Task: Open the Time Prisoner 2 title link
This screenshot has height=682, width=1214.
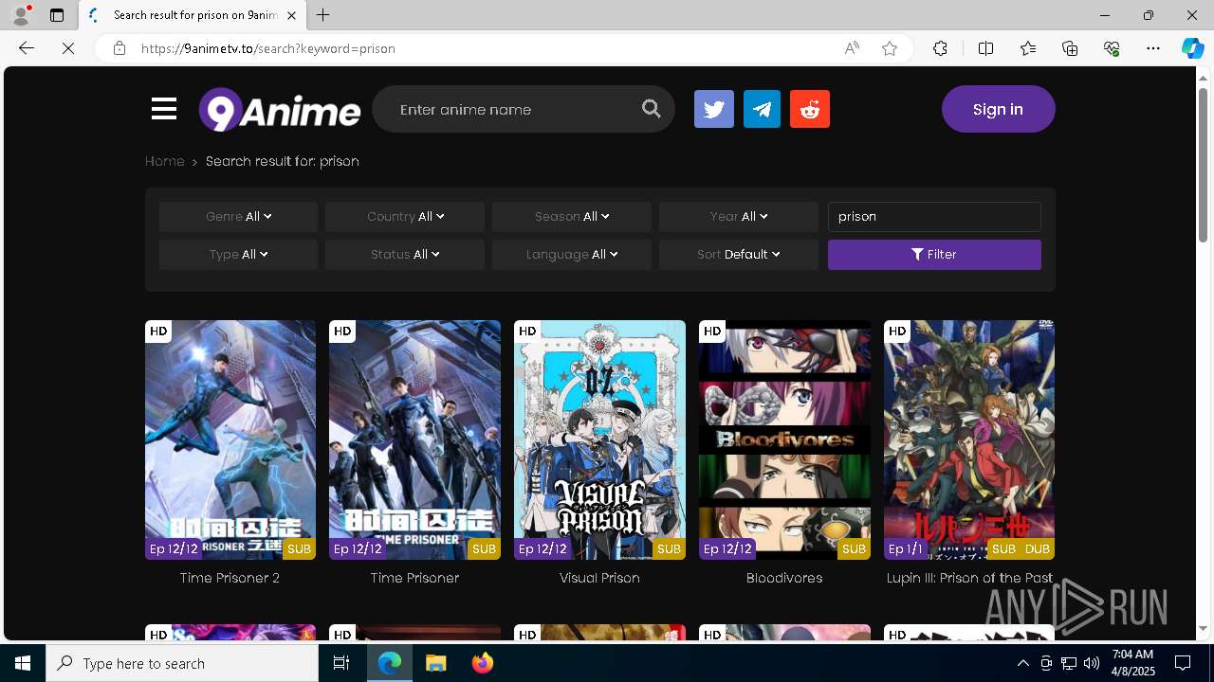Action: click(x=230, y=578)
